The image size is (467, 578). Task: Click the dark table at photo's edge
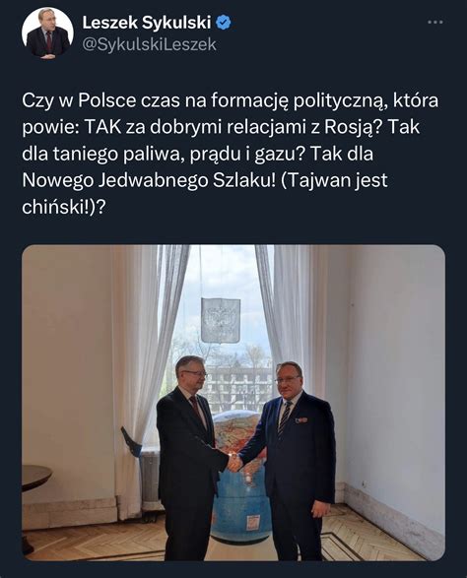(35, 478)
